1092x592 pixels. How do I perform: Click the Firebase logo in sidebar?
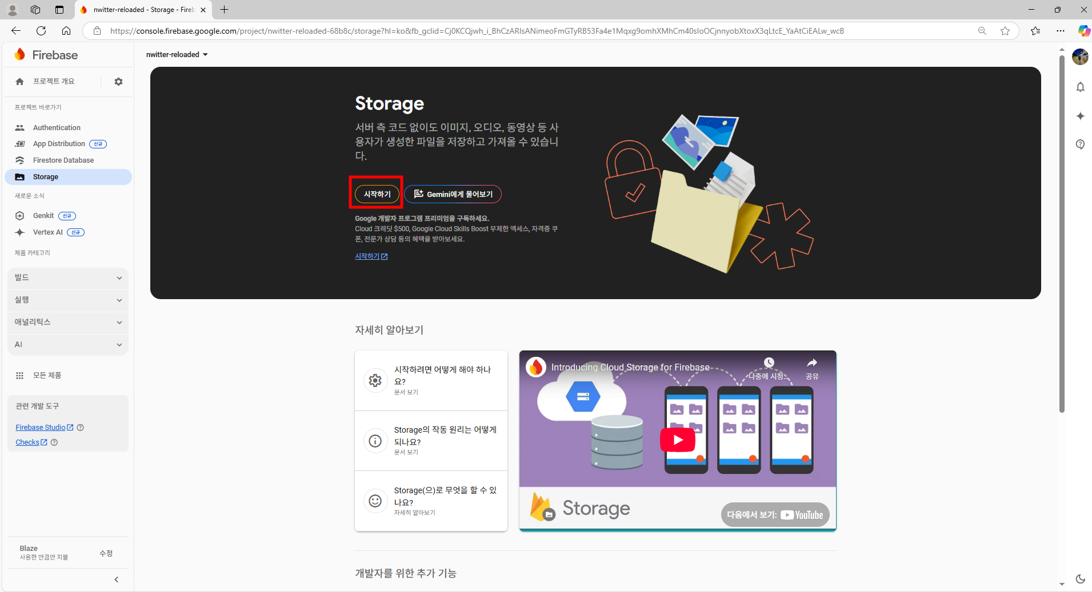pos(46,55)
